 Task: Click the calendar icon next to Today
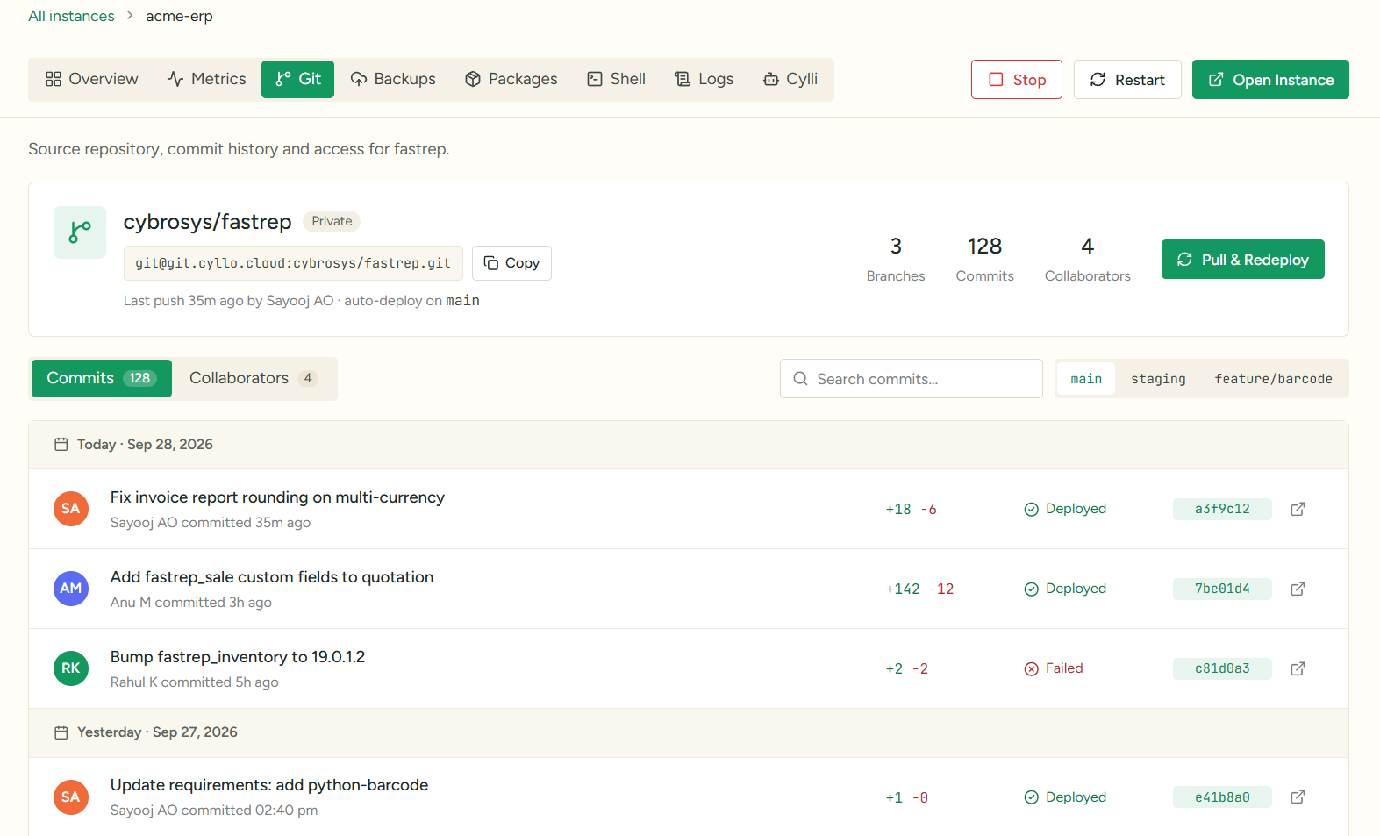coord(61,445)
